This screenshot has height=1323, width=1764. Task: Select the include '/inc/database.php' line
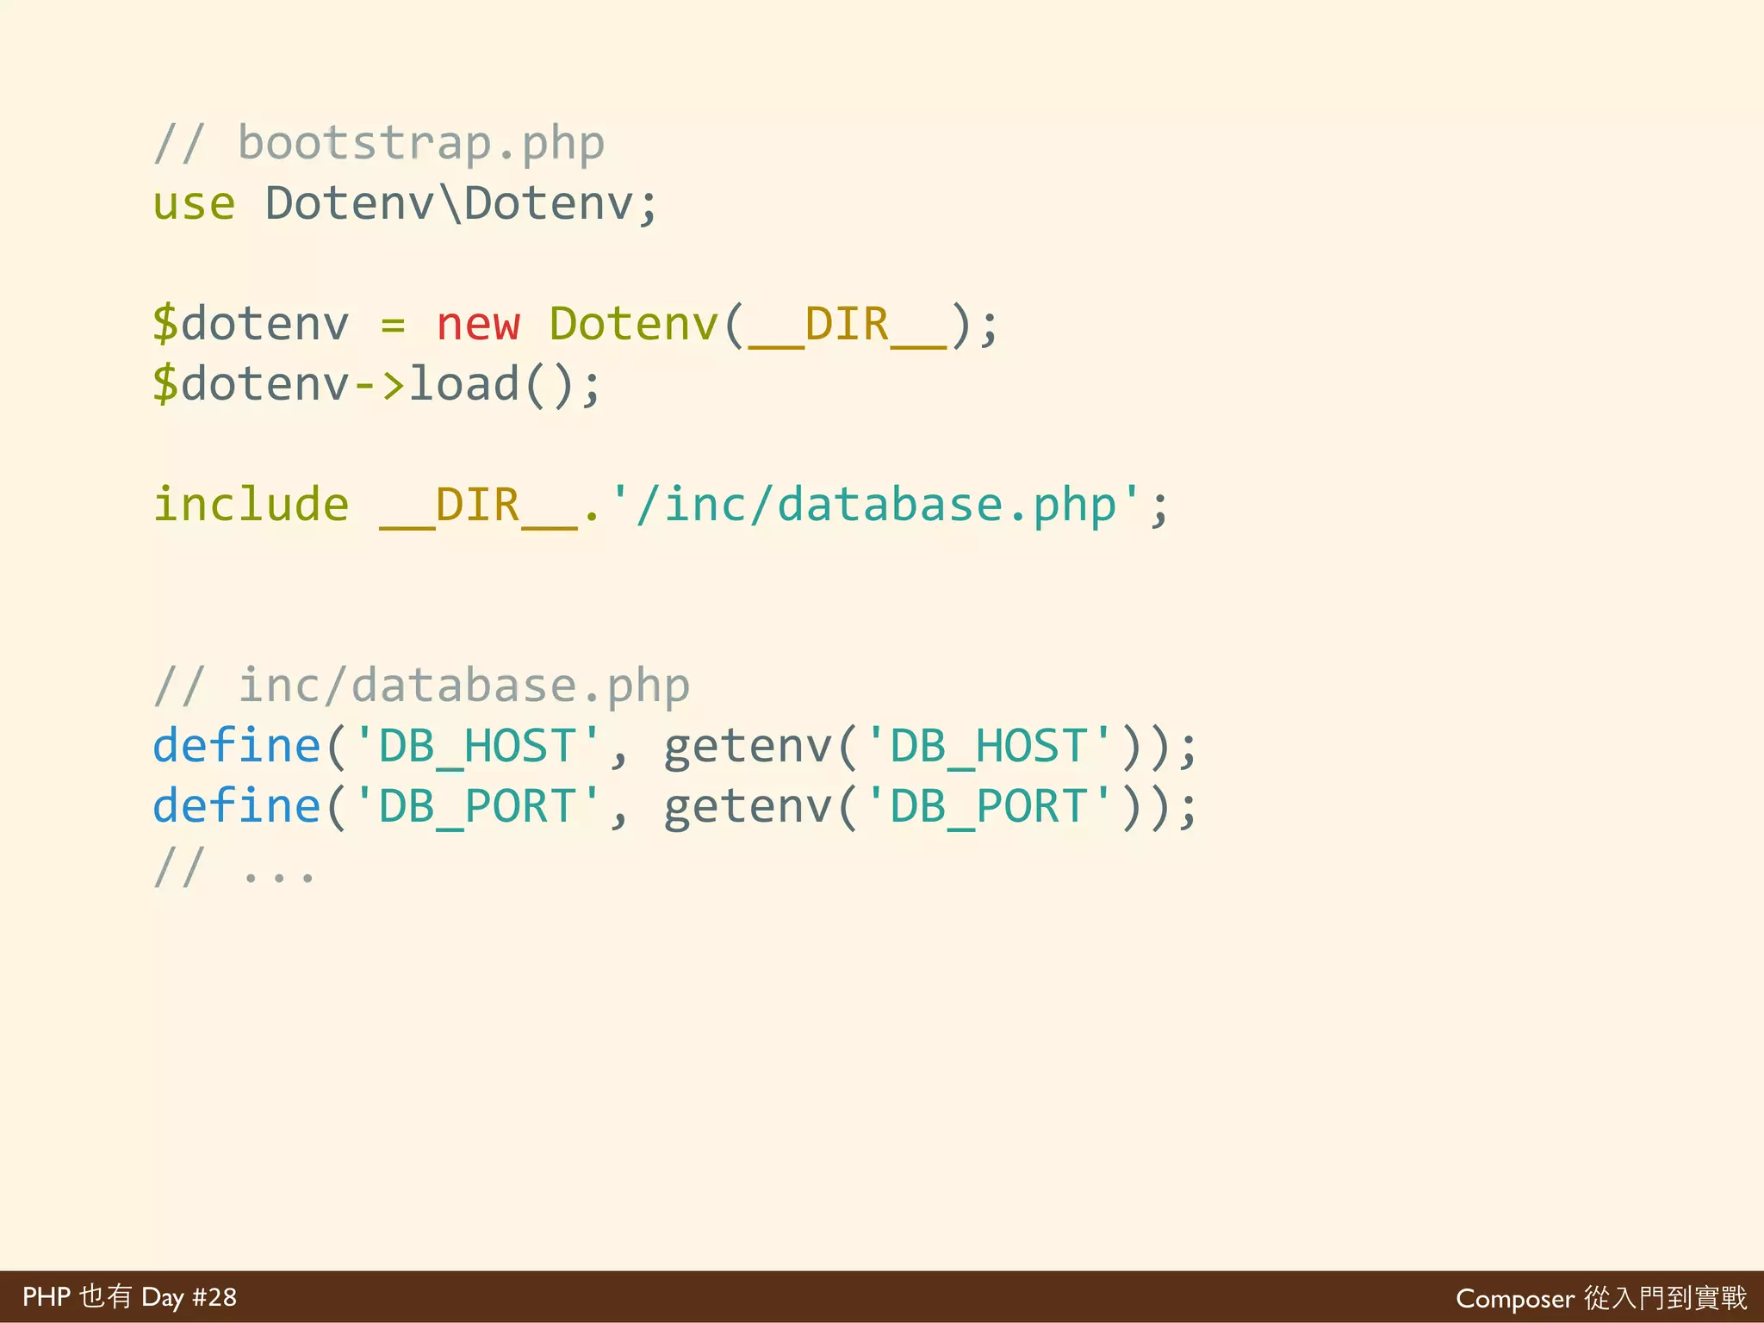click(661, 506)
